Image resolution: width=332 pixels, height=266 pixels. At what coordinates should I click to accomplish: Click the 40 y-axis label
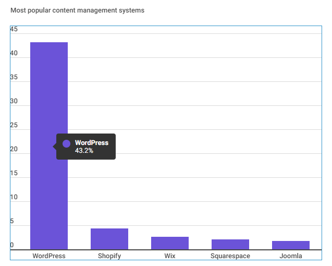tap(14, 53)
